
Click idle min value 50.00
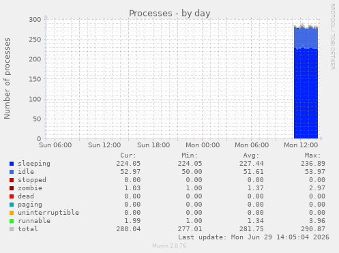click(x=192, y=172)
